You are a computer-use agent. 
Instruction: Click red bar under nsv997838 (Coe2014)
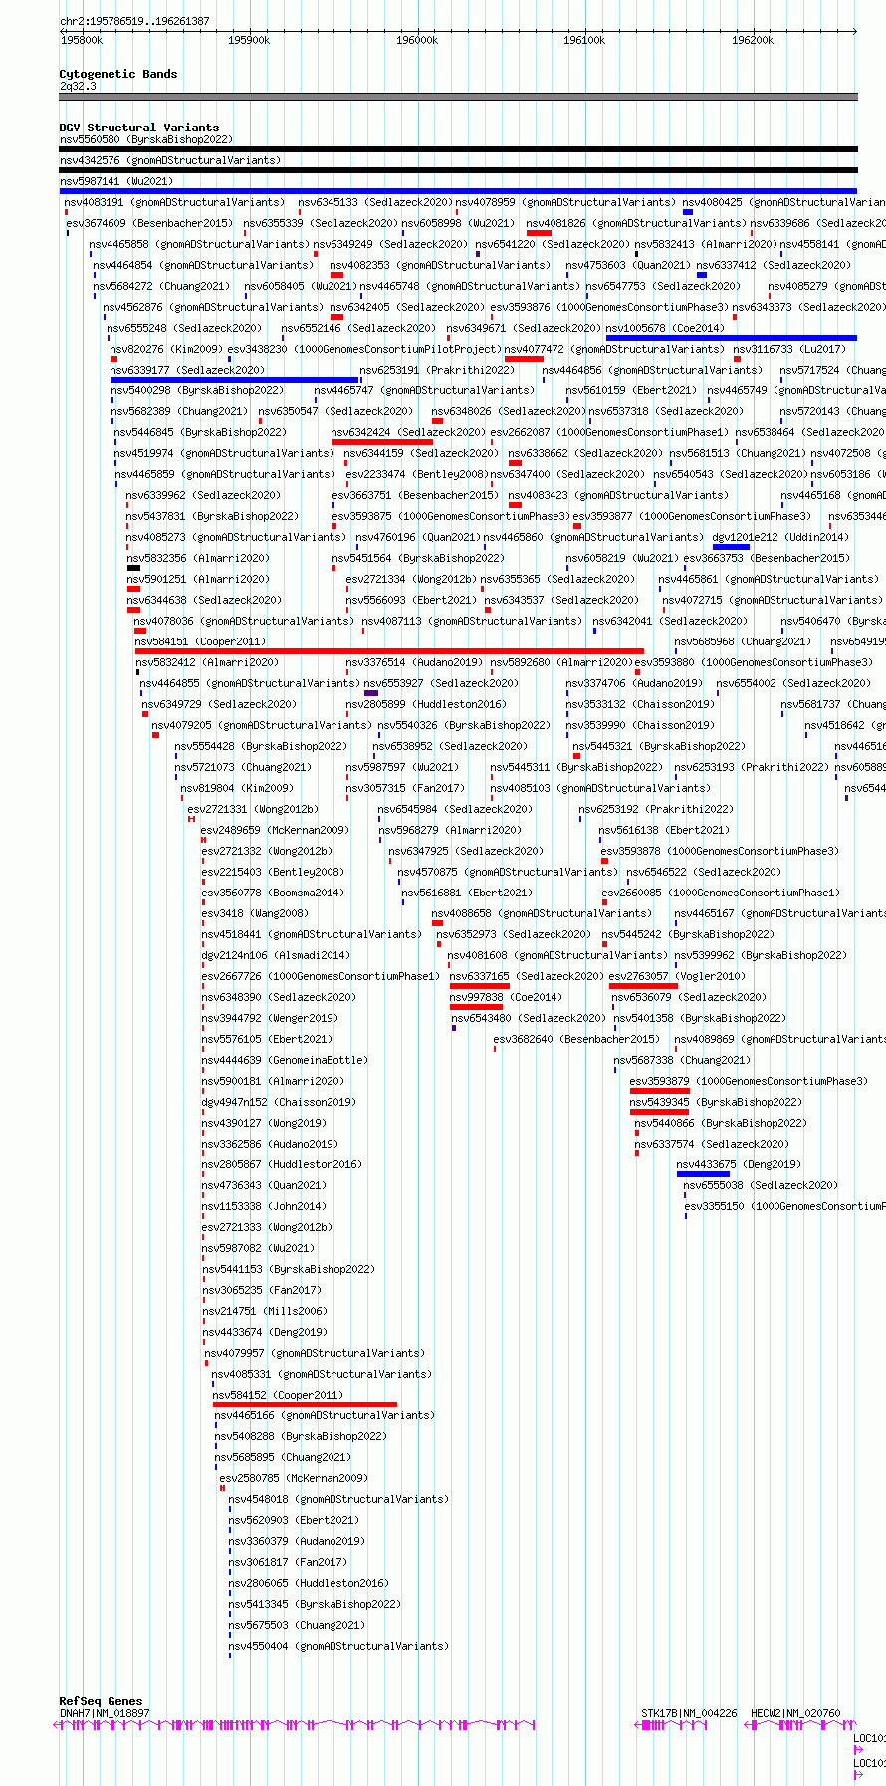[476, 1007]
